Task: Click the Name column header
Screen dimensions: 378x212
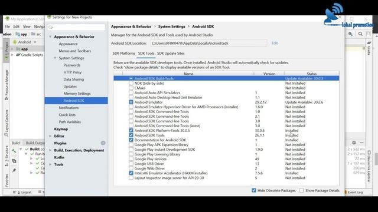Action: pos(188,74)
